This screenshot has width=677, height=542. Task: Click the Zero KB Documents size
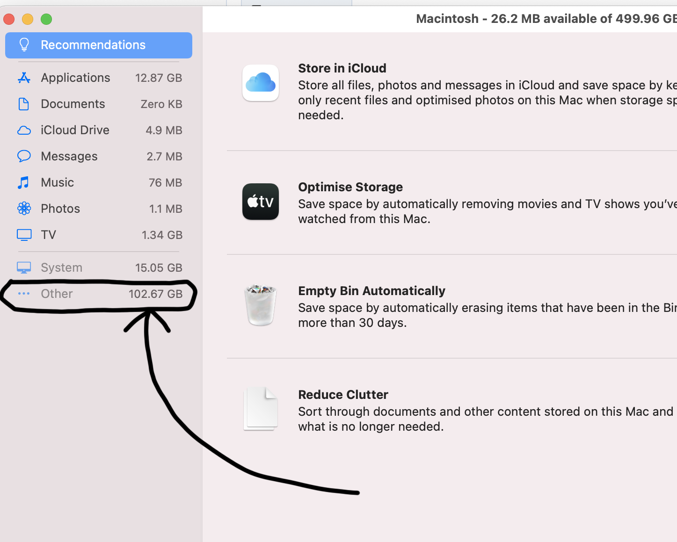point(161,104)
